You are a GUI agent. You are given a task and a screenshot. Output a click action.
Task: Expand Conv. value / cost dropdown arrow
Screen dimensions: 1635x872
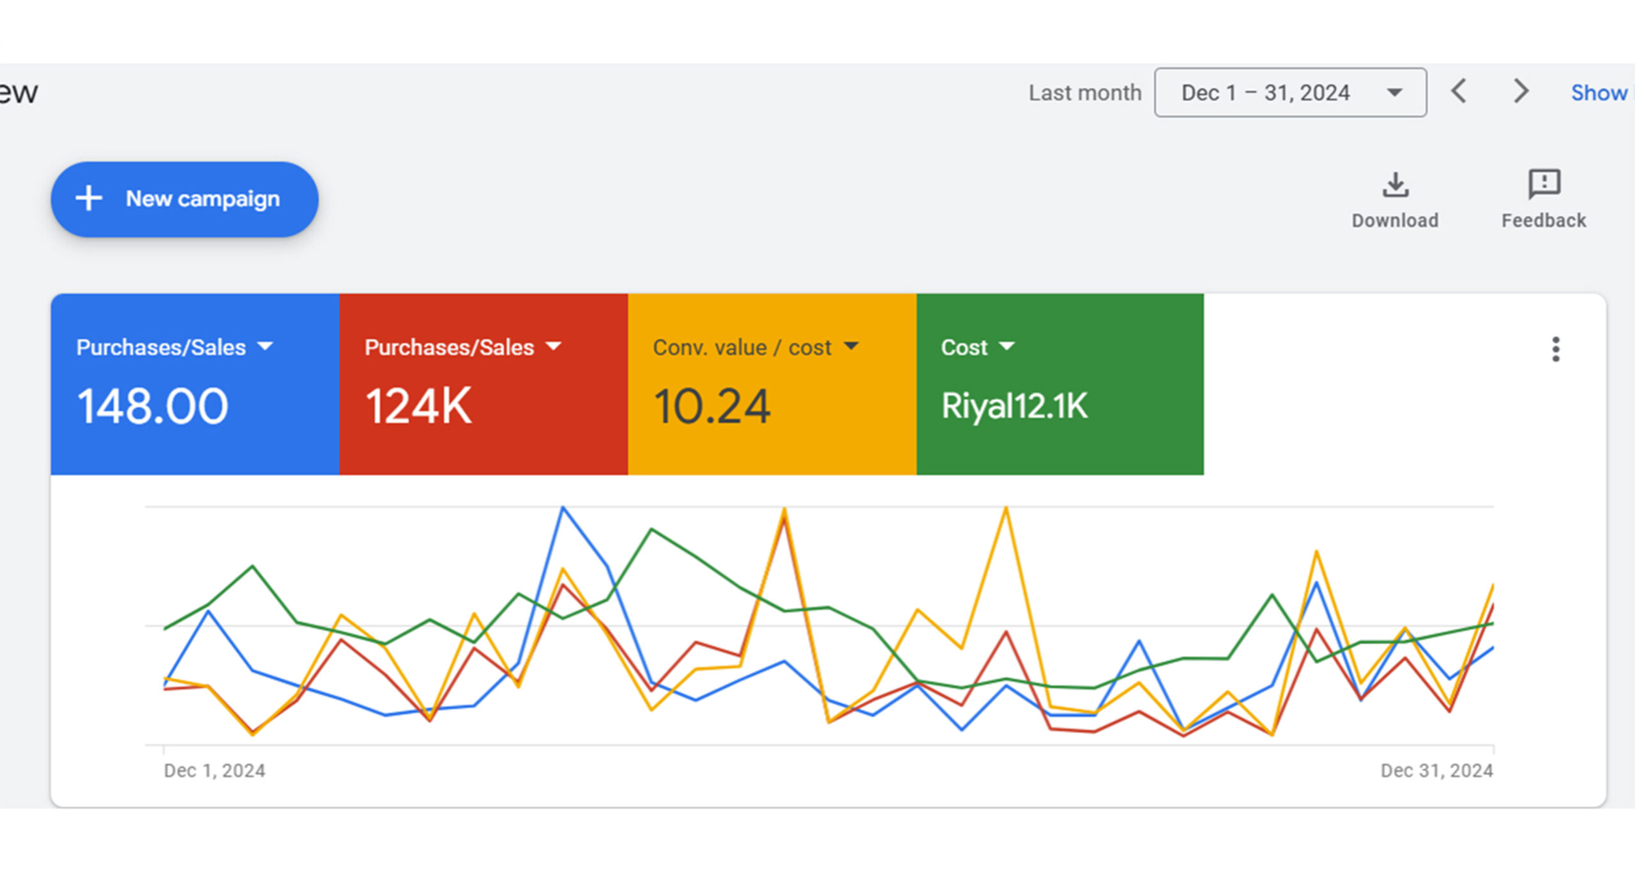click(851, 346)
